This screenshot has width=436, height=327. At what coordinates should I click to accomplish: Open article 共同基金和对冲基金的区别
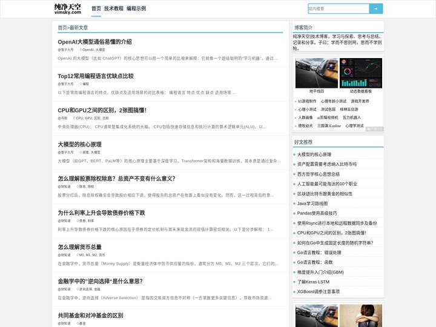click(90, 315)
